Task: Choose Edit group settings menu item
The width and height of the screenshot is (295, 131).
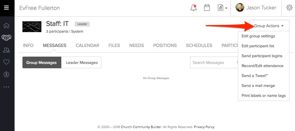Action: pyautogui.click(x=258, y=36)
